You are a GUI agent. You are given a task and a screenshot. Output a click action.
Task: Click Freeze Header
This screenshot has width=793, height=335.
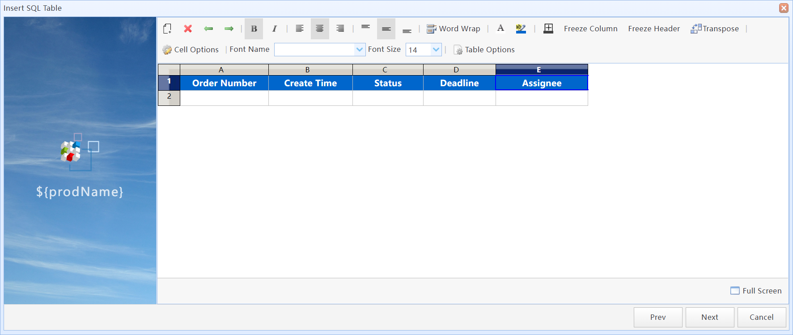(654, 29)
